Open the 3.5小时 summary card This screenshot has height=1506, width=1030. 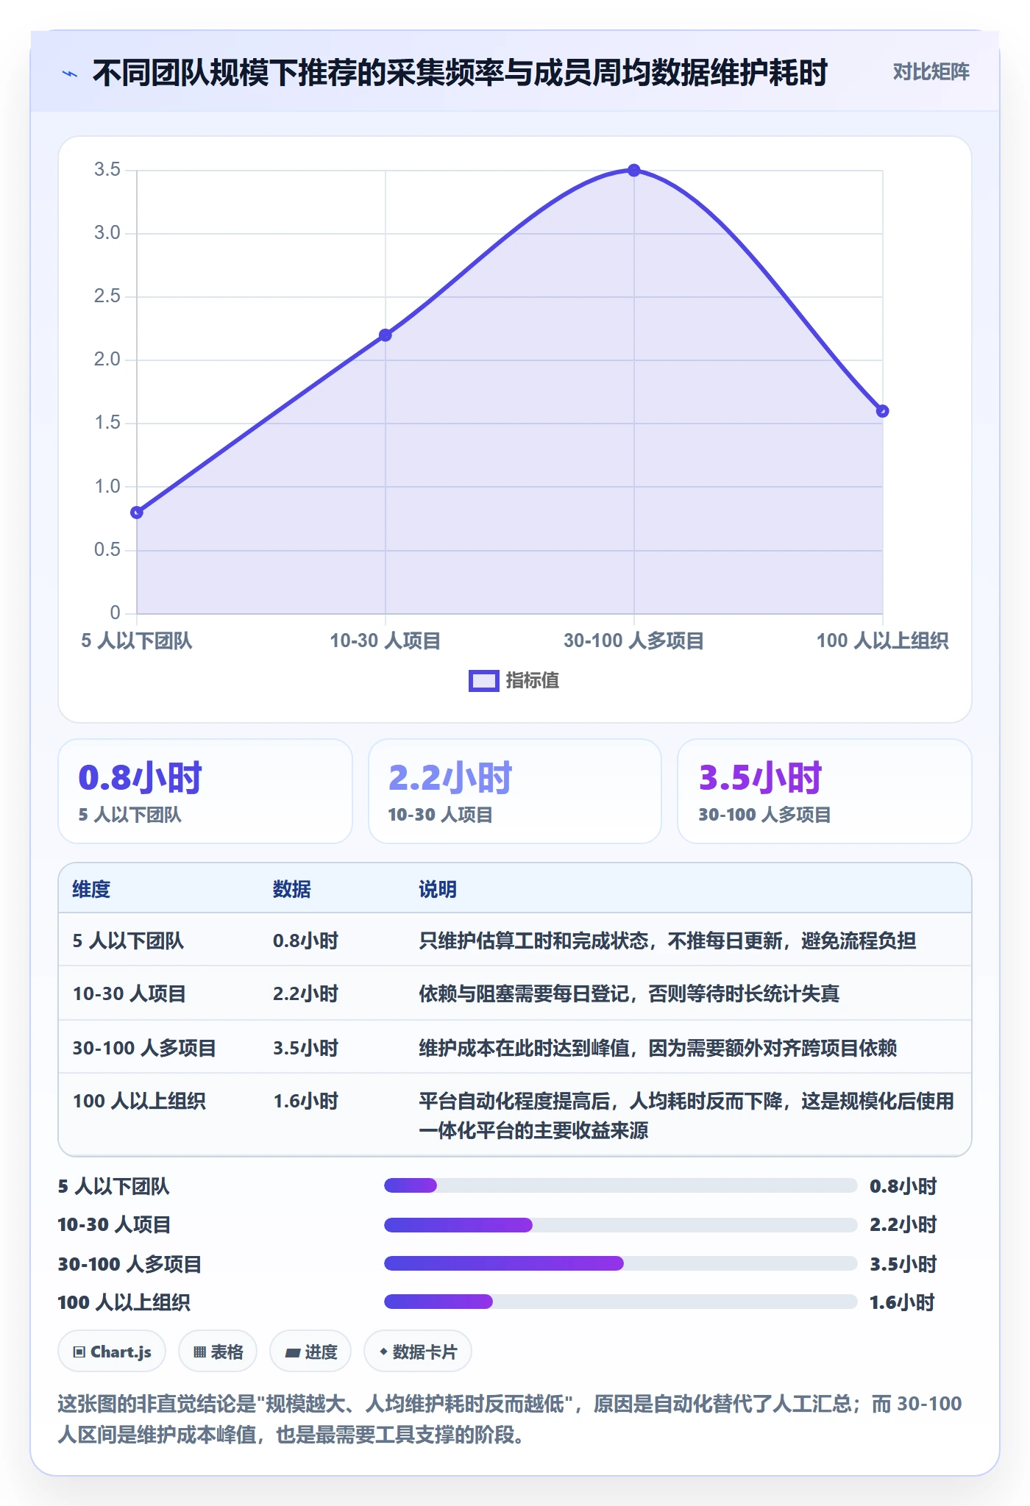(x=825, y=791)
